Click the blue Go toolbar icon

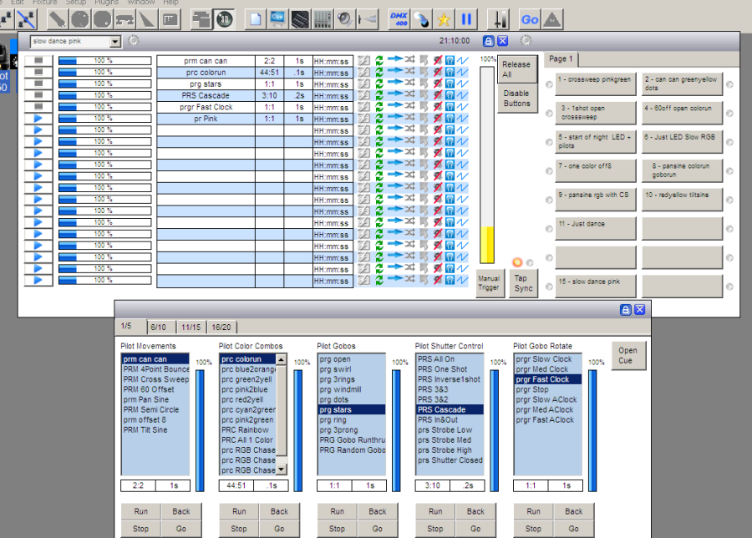tap(530, 20)
